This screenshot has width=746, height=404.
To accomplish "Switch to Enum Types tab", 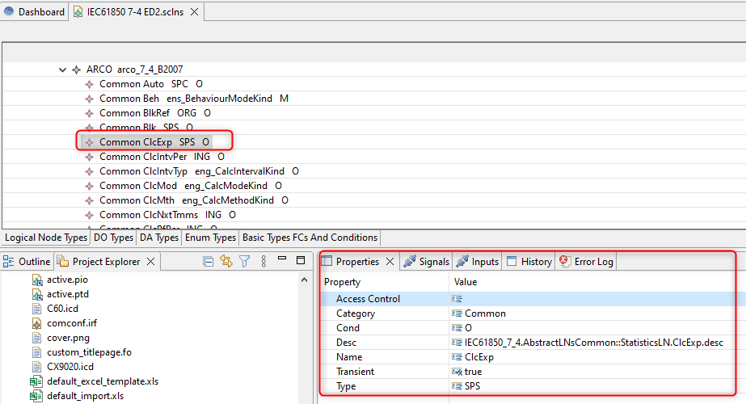I will [x=211, y=238].
